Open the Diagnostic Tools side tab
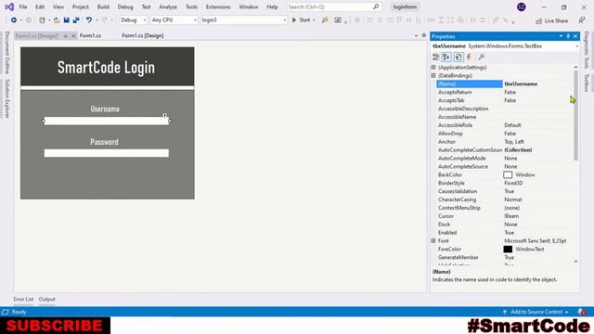594x334 pixels. point(587,50)
